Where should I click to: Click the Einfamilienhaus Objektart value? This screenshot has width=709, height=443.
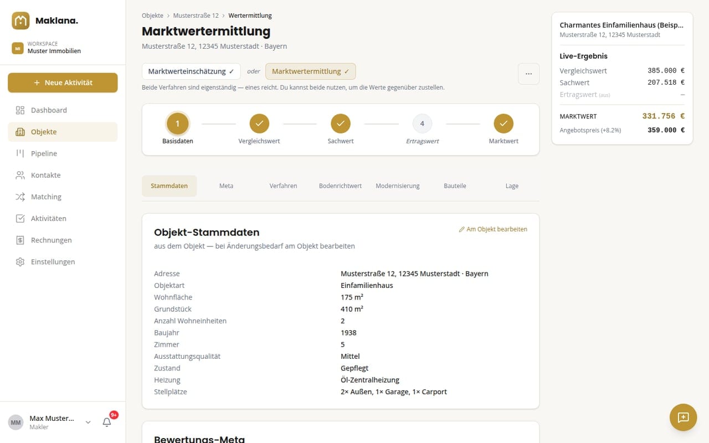[367, 285]
